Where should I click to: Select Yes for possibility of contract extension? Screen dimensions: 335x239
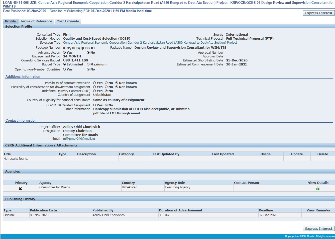[94, 83]
